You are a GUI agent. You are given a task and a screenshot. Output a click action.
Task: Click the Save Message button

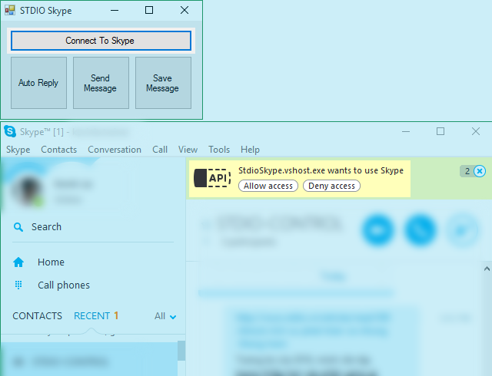163,83
